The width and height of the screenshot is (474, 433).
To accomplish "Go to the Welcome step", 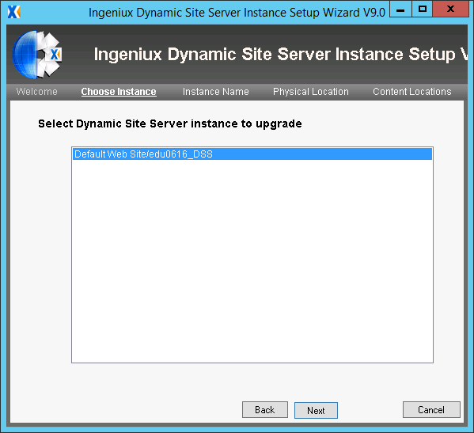I will (x=36, y=92).
